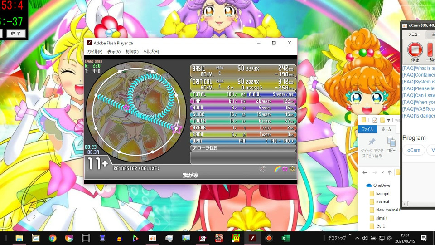
Task: Select the メニュー tab in oCam
Action: 414,34
